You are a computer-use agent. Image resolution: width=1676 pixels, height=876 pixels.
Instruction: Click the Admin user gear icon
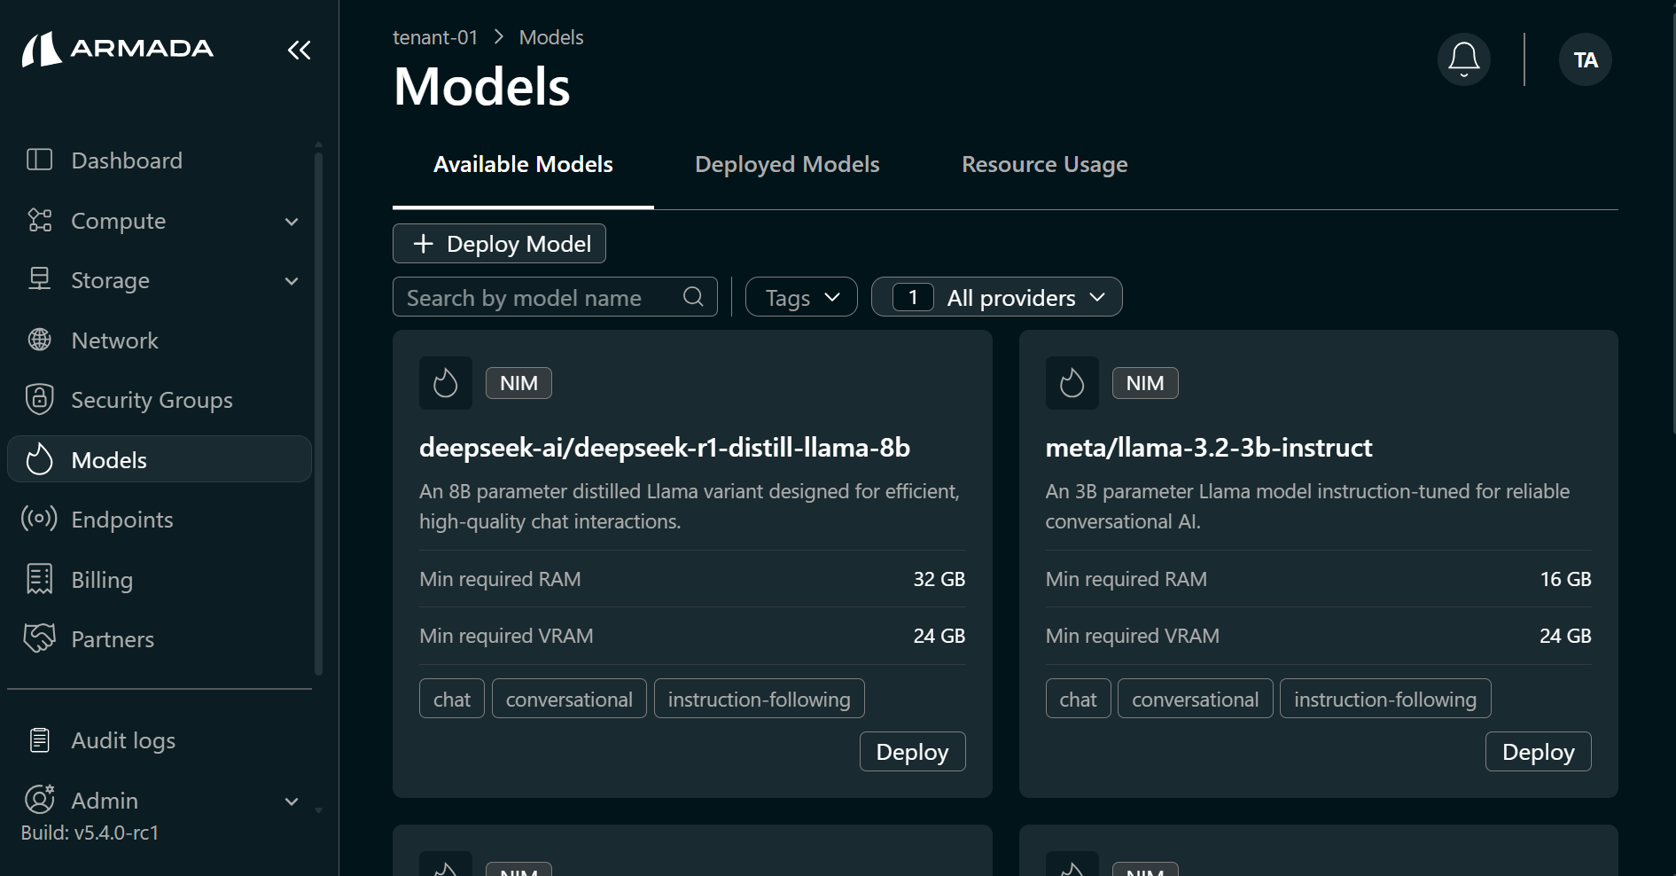pos(39,799)
